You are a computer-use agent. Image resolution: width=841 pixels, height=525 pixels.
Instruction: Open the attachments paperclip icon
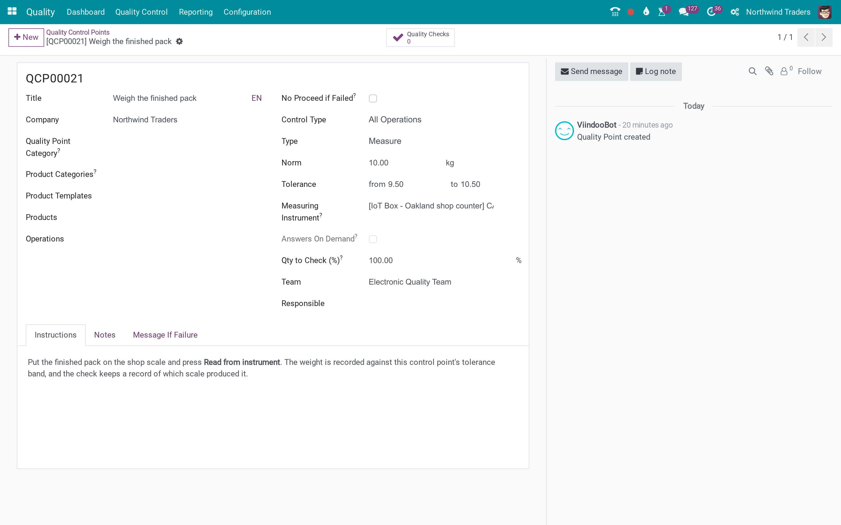pyautogui.click(x=769, y=71)
